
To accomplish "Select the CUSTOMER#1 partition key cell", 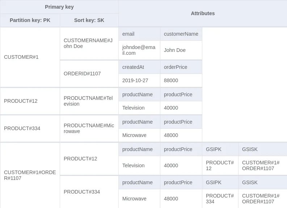I will [30, 57].
